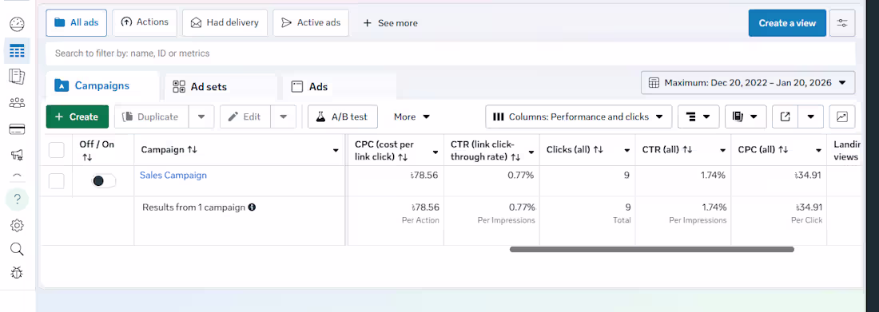This screenshot has width=879, height=312.
Task: Focus the search filter input field
Action: point(450,53)
